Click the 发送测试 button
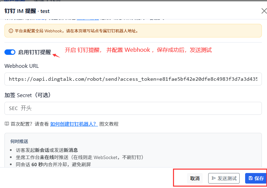The image size is (267, 188). (x=224, y=178)
